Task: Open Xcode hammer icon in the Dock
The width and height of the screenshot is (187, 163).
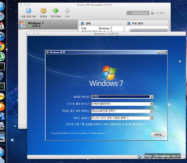Action: click(2, 117)
